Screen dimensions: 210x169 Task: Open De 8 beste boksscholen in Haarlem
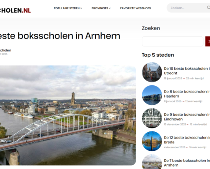click(x=187, y=94)
